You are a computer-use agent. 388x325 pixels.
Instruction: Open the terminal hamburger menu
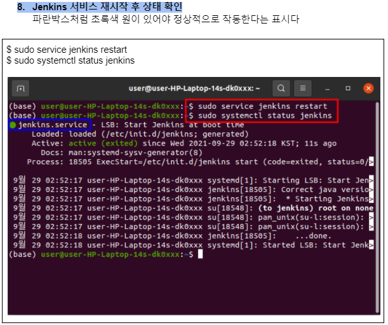303,88
